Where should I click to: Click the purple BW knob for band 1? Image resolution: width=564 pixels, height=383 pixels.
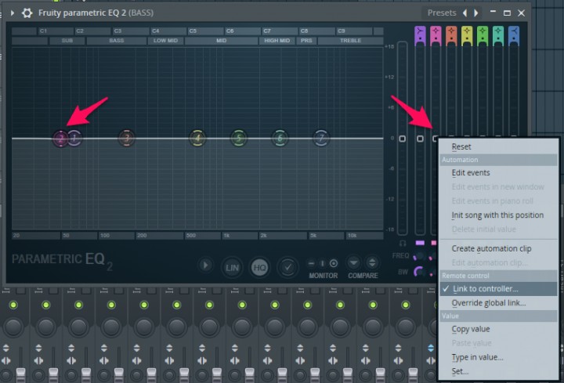419,272
